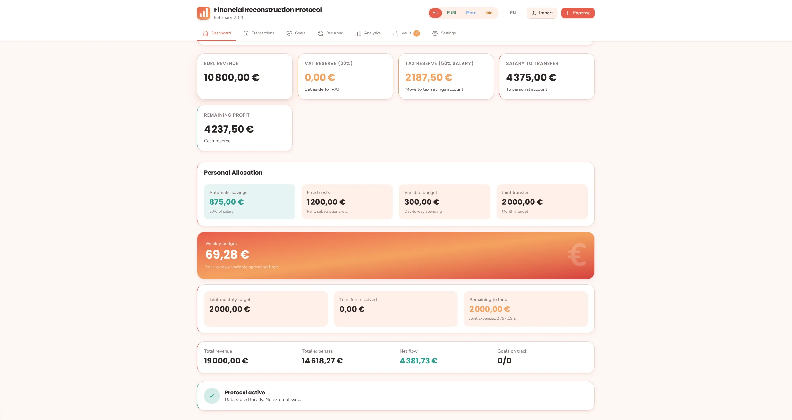
Task: Click the Import button
Action: [x=542, y=13]
